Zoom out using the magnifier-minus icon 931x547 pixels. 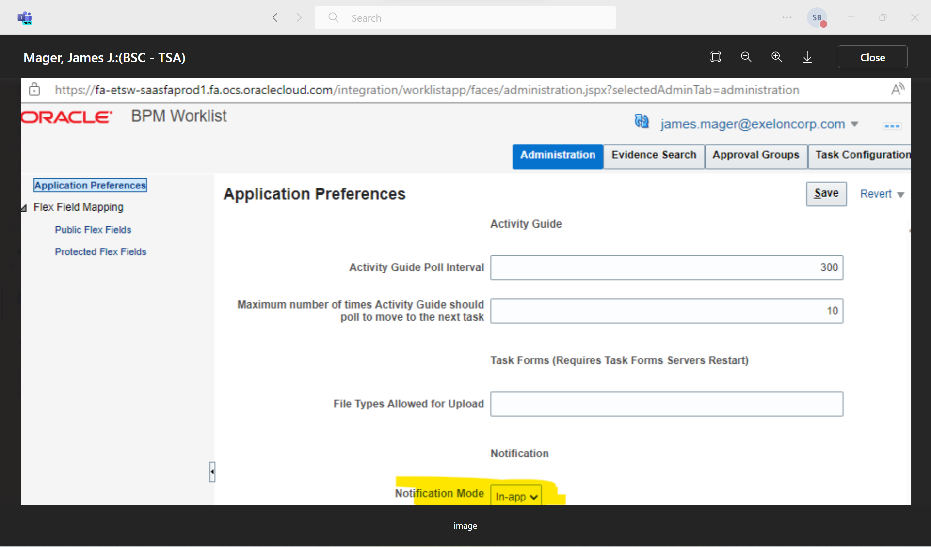pyautogui.click(x=746, y=57)
